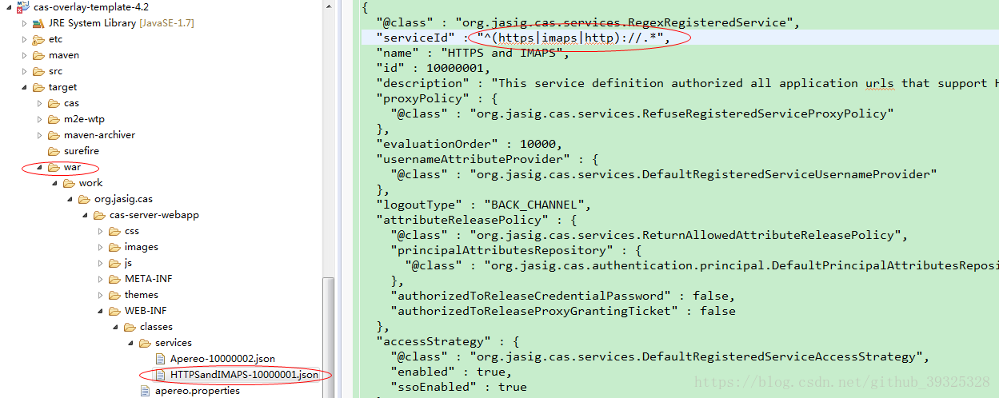This screenshot has width=999, height=398.
Task: Click the project tree vertical scrollbar
Action: 328,336
